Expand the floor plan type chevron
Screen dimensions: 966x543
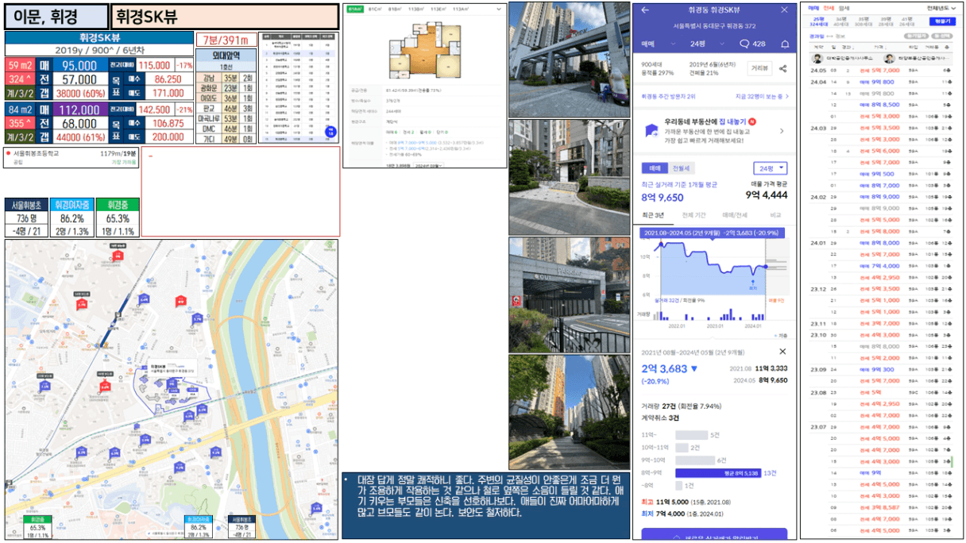498,9
